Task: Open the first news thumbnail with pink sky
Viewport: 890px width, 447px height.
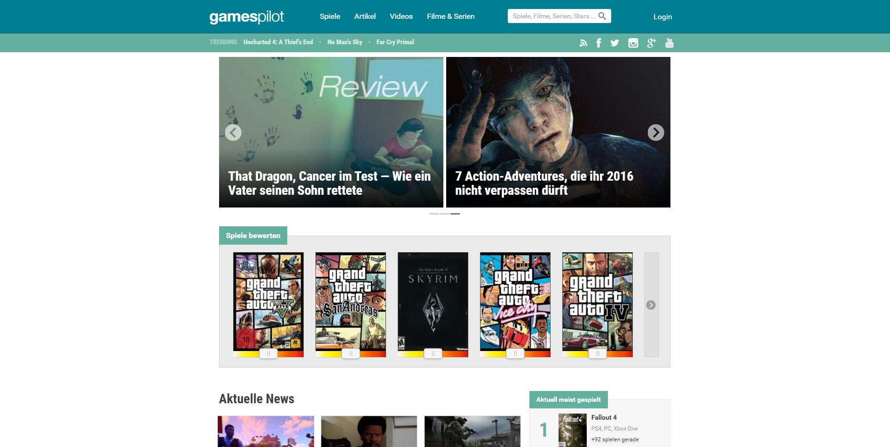Action: [x=266, y=431]
